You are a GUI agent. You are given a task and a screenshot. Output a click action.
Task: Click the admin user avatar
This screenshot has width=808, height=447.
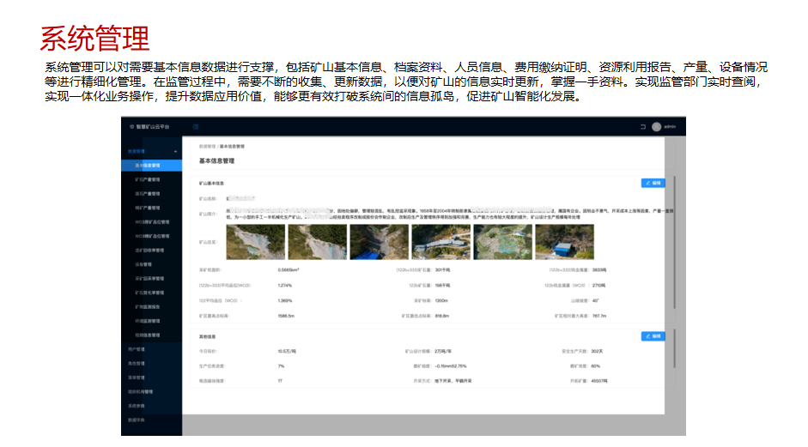[x=656, y=126]
